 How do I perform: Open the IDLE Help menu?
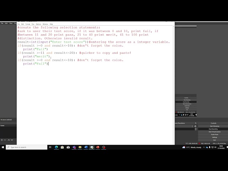point(51,24)
